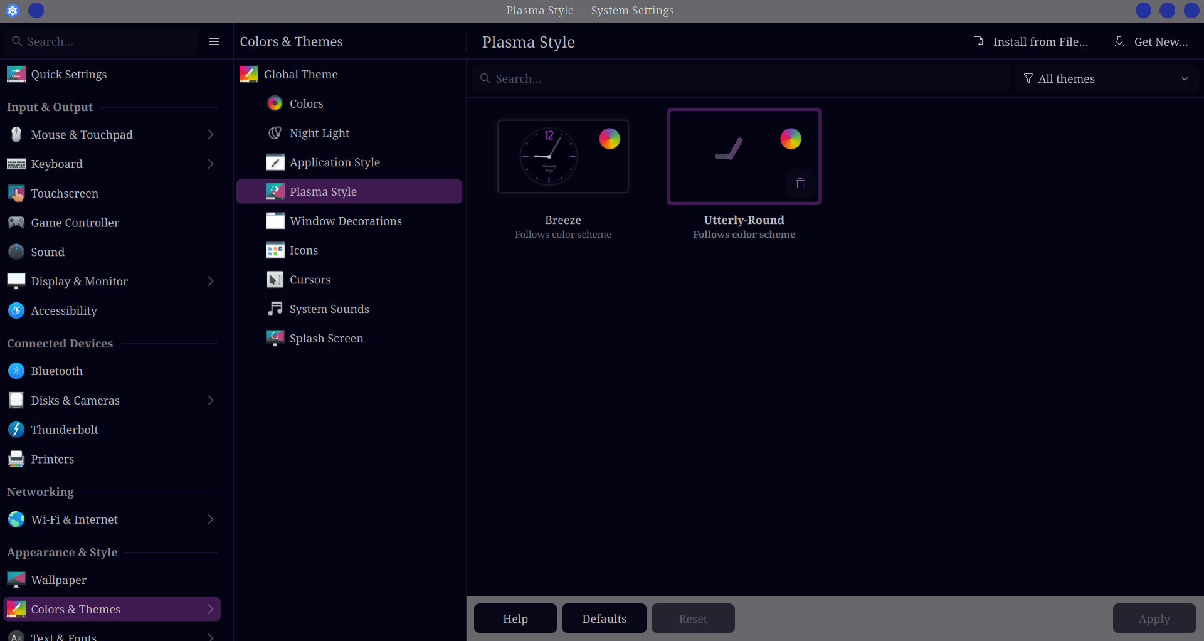Click the Bluetooth icon
This screenshot has width=1204, height=641.
click(x=16, y=371)
